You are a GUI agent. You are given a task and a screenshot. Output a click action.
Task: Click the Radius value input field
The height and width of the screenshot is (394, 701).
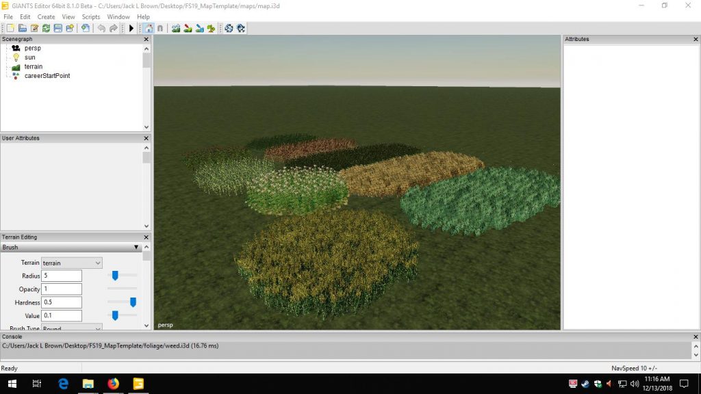pos(61,275)
